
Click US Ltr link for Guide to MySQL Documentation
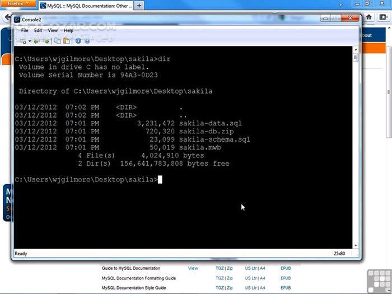click(251, 268)
